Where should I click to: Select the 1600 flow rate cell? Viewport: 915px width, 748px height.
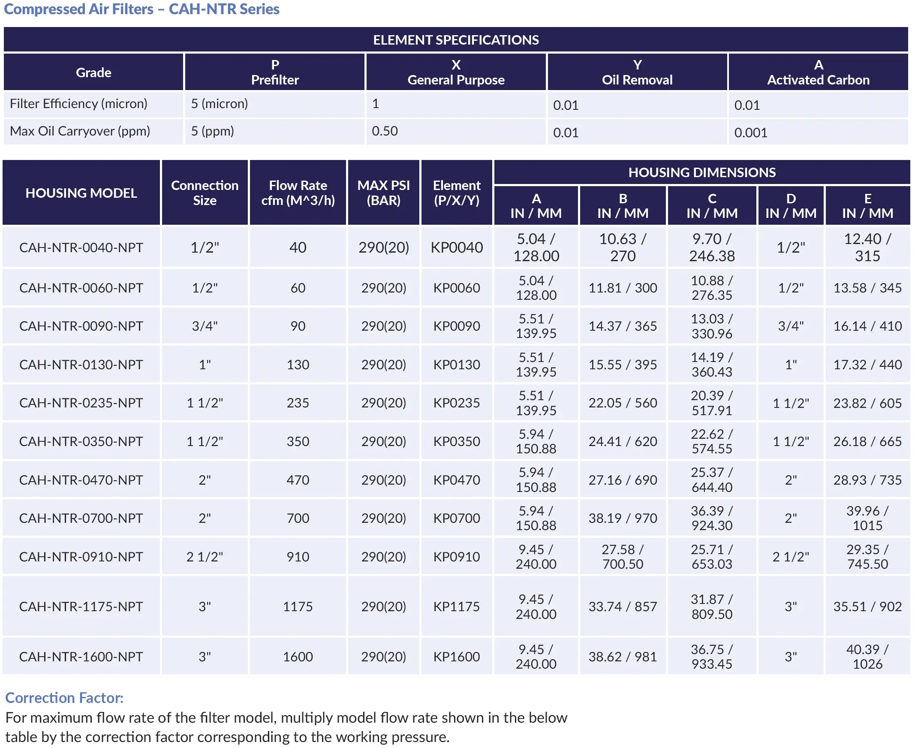pos(297,656)
